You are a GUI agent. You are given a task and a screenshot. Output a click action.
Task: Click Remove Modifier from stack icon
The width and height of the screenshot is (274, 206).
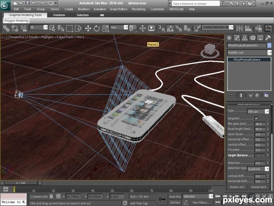257,95
